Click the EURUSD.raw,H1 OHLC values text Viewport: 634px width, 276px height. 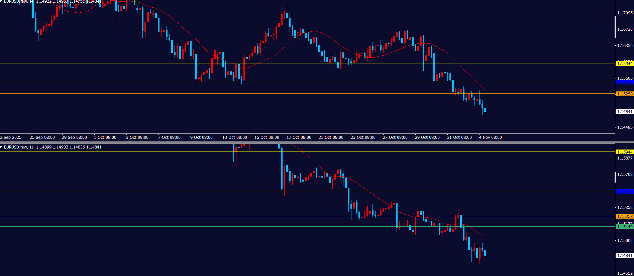point(69,147)
